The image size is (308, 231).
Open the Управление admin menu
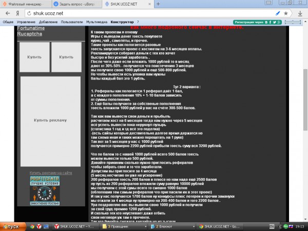(x=26, y=22)
